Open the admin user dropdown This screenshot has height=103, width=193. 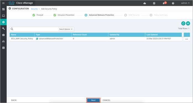click(185, 3)
